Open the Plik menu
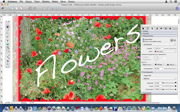This screenshot has width=180, height=112. click(x=21, y=2)
